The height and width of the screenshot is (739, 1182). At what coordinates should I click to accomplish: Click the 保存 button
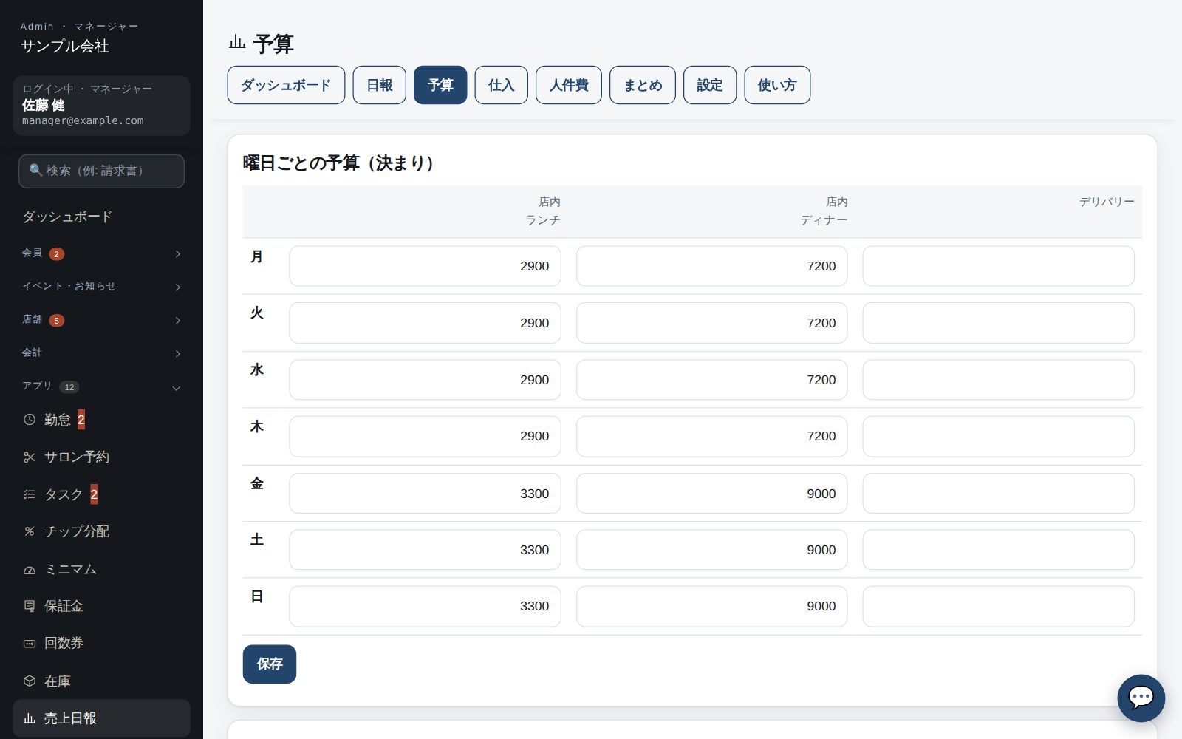(x=270, y=664)
